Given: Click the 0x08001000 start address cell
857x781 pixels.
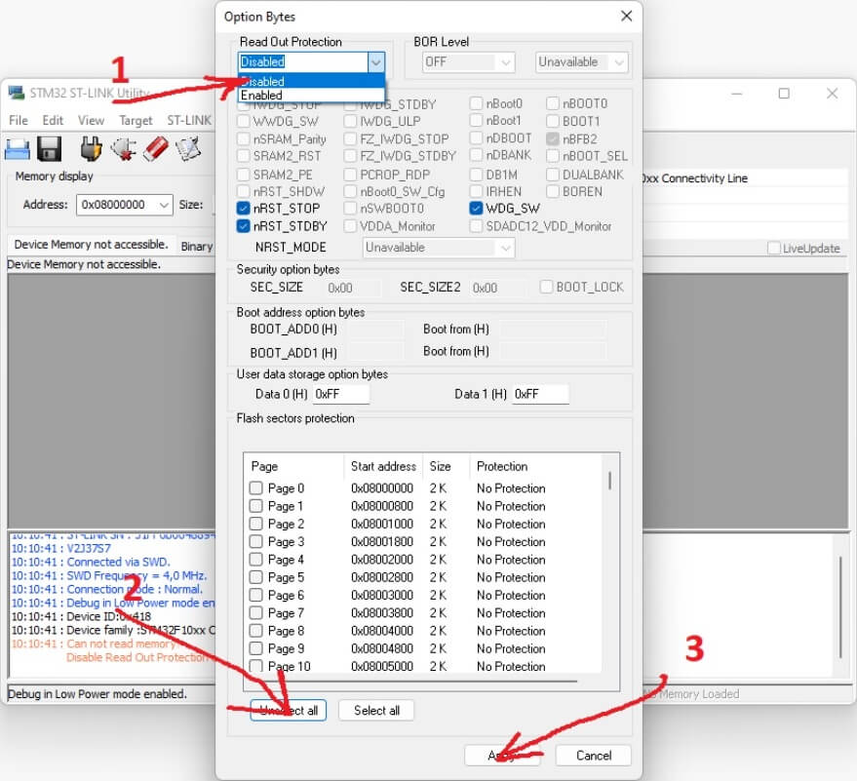Looking at the screenshot, I should pos(382,524).
